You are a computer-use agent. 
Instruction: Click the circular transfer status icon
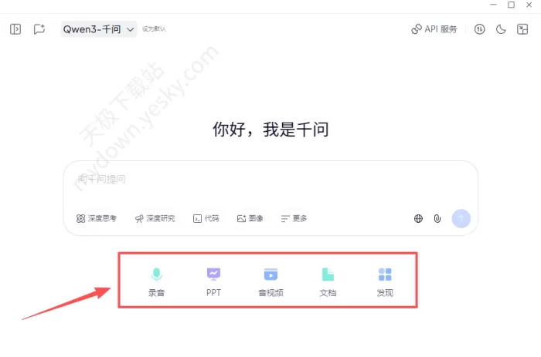click(x=479, y=29)
